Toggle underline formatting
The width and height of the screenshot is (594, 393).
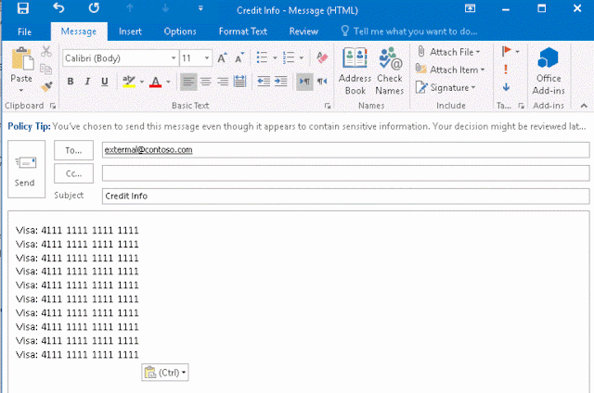[x=105, y=82]
